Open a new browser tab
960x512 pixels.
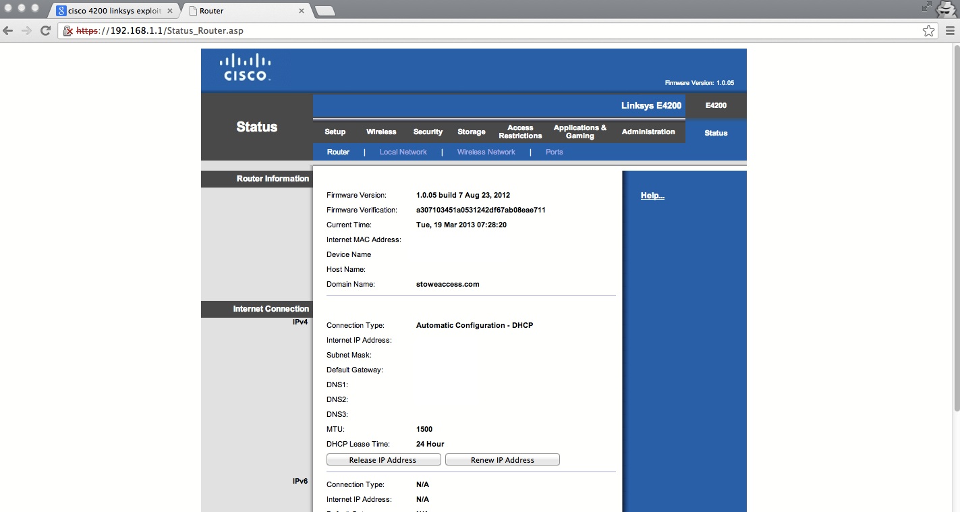click(325, 11)
